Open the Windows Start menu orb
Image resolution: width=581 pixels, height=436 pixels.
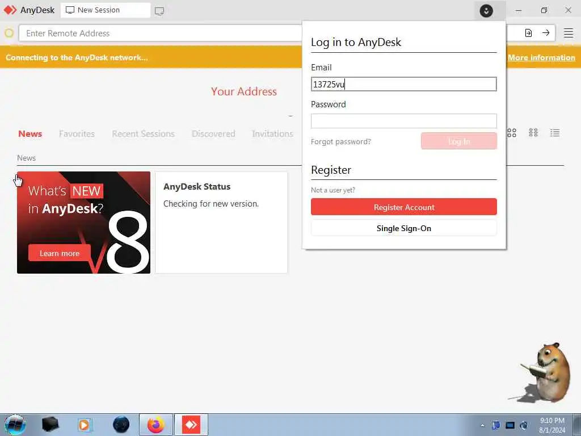[15, 425]
